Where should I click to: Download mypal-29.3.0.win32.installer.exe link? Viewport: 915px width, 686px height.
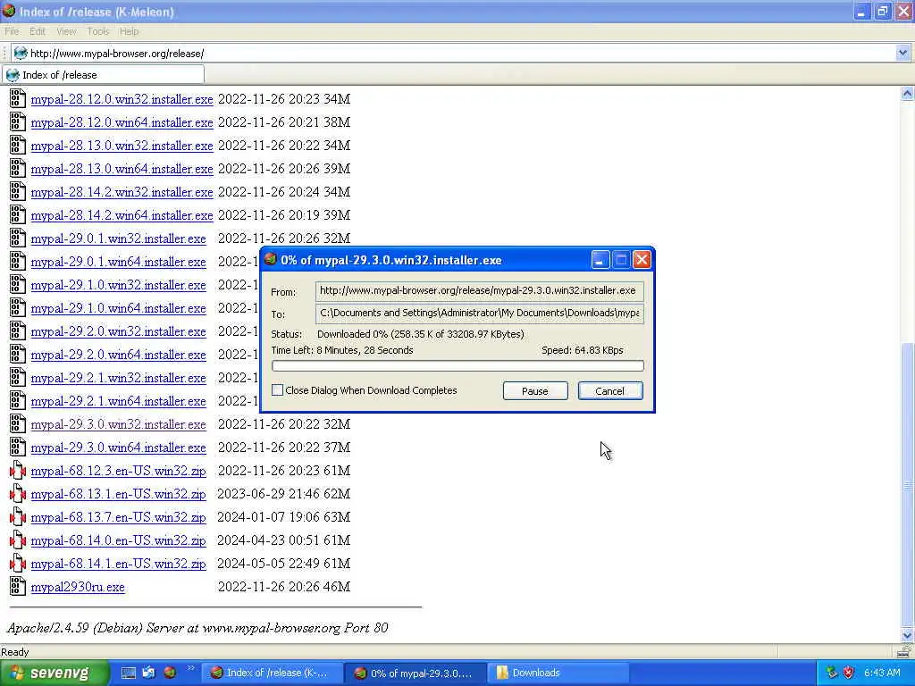point(119,424)
